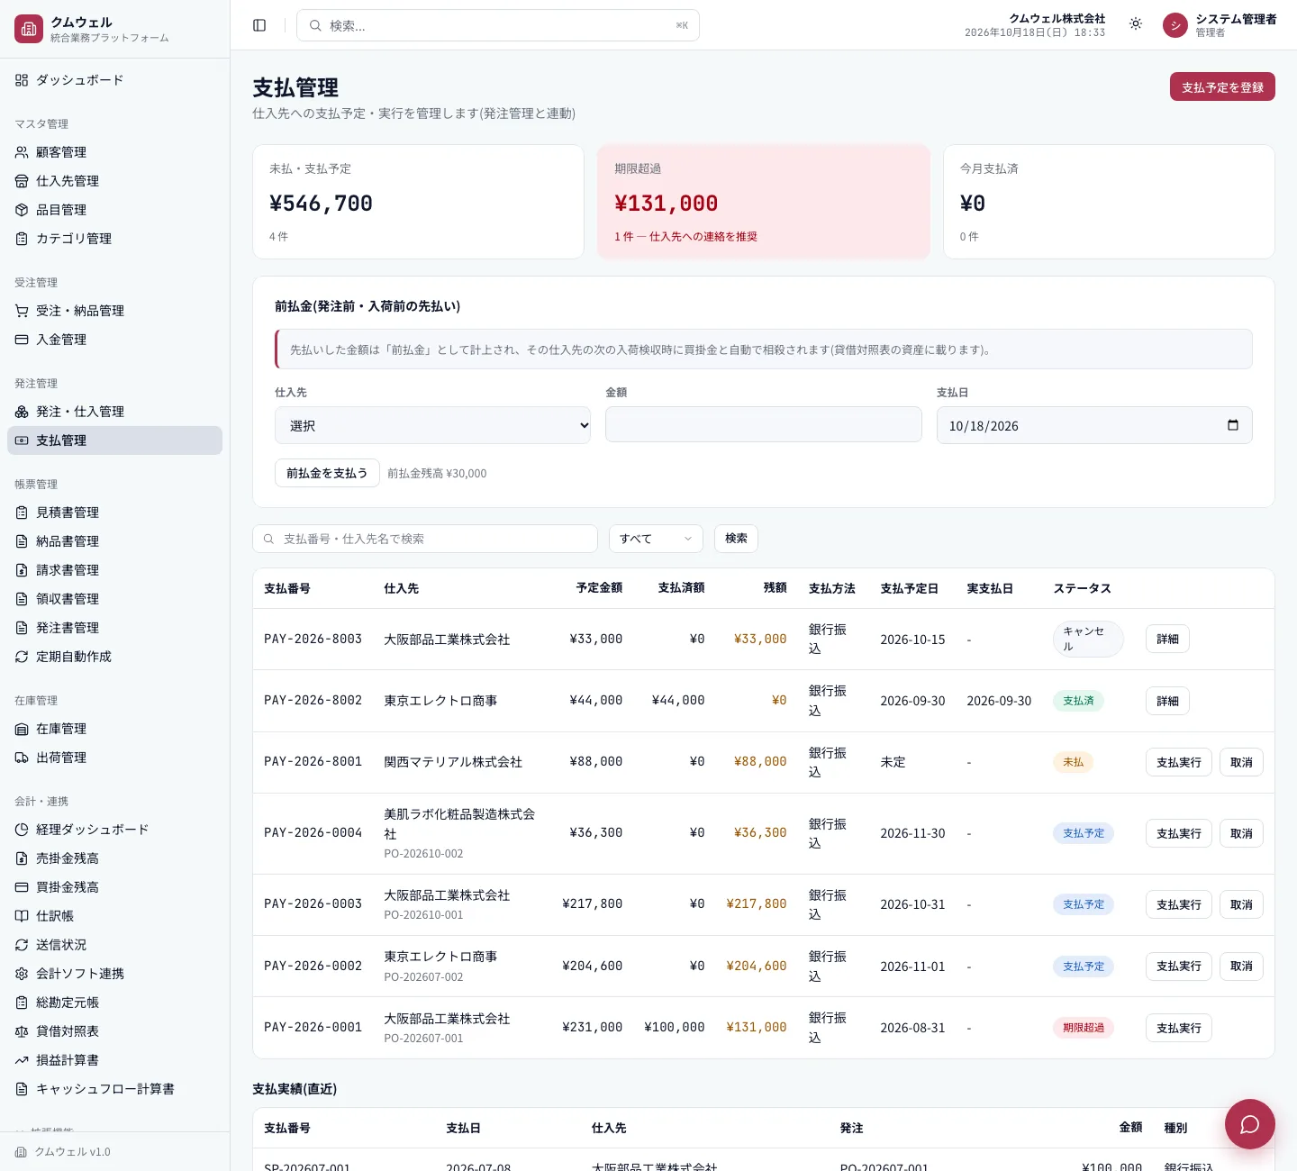
Task: Focus the top global search box
Action: click(498, 25)
